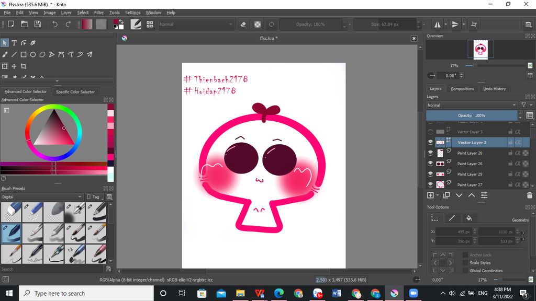Image resolution: width=536 pixels, height=301 pixels.
Task: Close the ffss.kra document tab
Action: (414, 38)
